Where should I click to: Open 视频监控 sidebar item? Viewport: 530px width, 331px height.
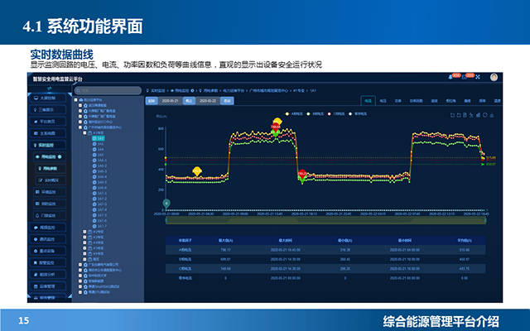(48, 228)
